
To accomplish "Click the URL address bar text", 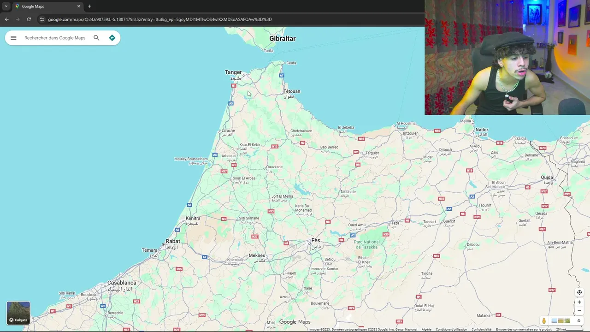I will [160, 19].
